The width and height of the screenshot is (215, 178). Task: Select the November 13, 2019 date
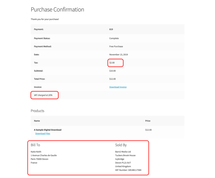(118, 54)
